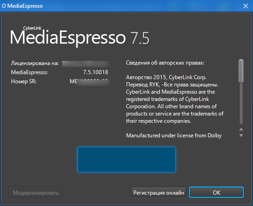Click Сведения об авторских правах heading

click(x=165, y=63)
